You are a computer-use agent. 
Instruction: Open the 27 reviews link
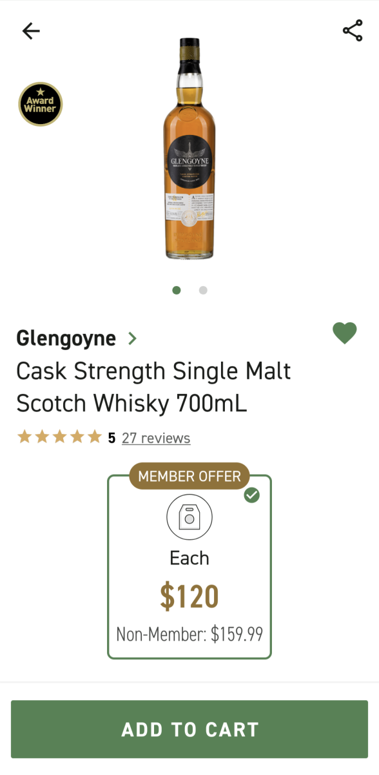pyautogui.click(x=156, y=438)
